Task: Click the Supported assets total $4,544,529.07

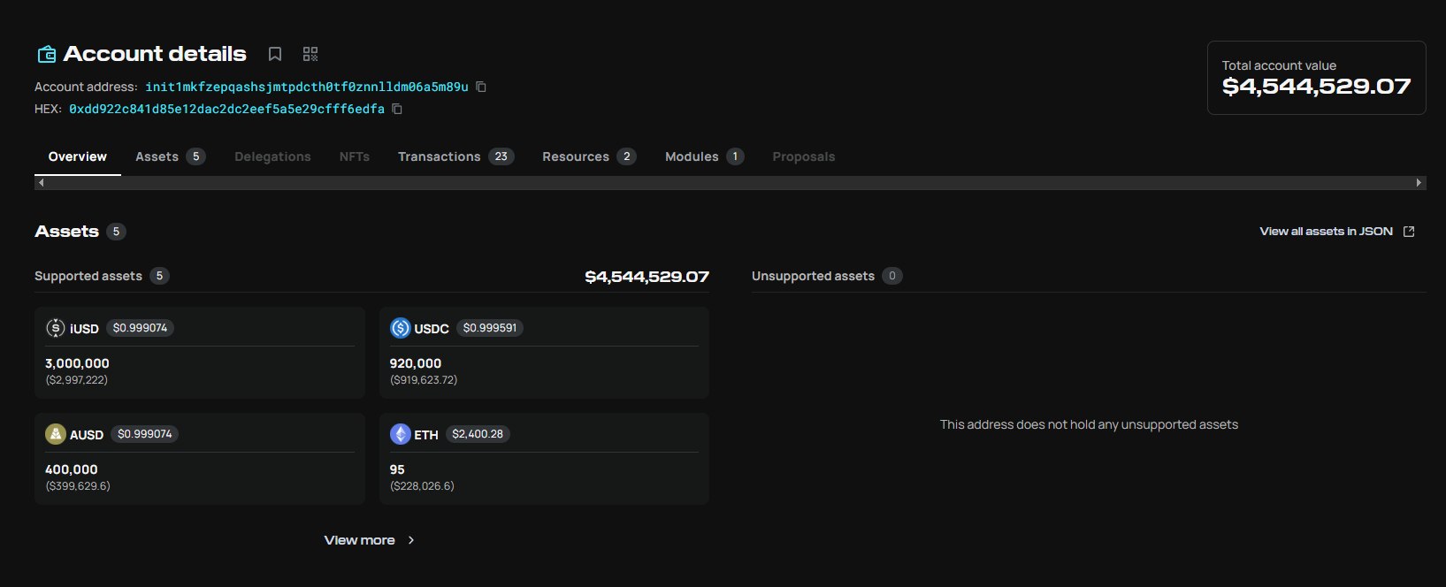Action: (646, 277)
